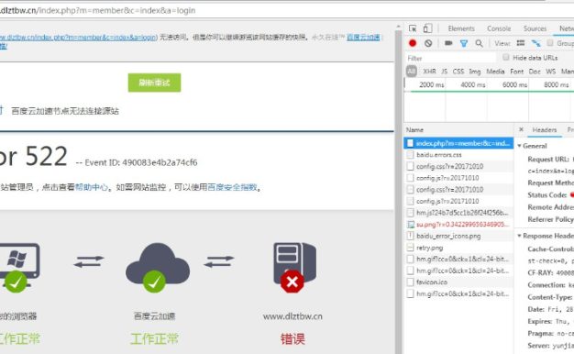This screenshot has width=574, height=354.
Task: Click the 8000 ms timeline marker
Action: 556,84
